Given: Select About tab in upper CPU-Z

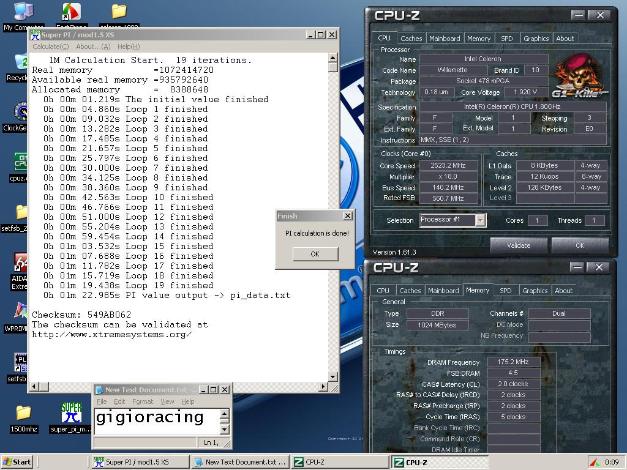Looking at the screenshot, I should coord(565,39).
